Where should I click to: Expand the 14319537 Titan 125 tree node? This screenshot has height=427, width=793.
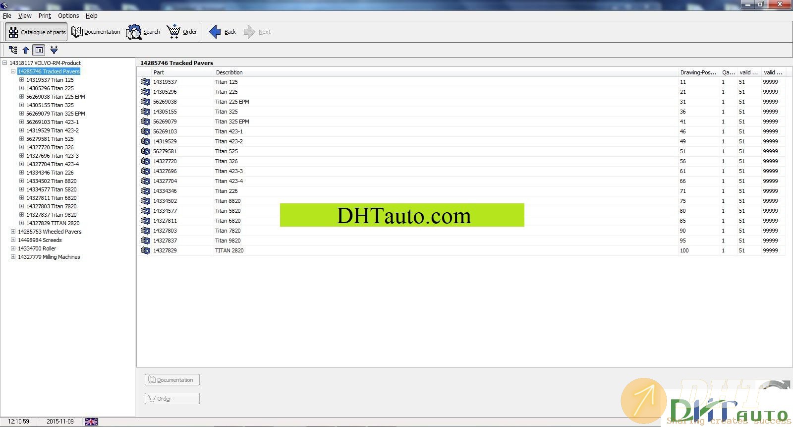point(21,80)
